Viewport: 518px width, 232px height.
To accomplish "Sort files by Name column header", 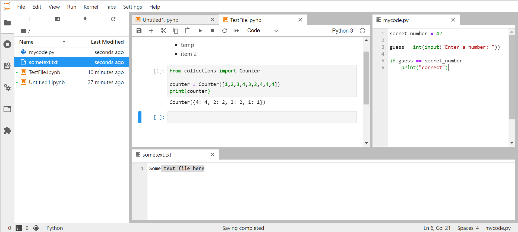I will tap(26, 42).
